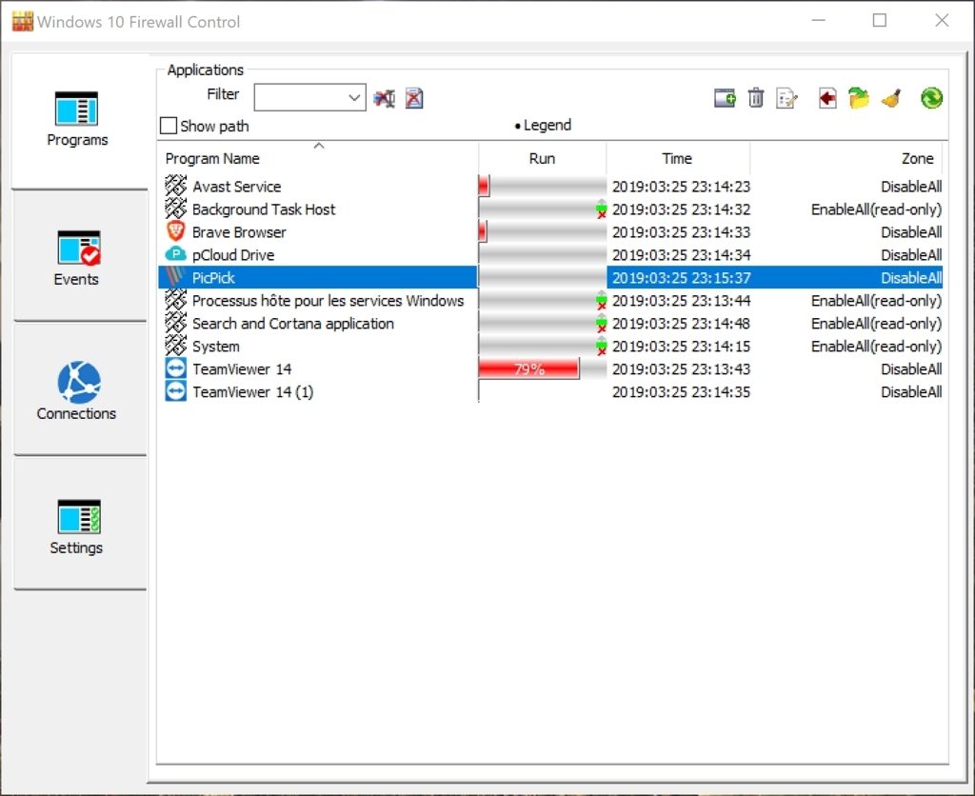
Task: Click Background Task Host blocked status icon
Action: [x=601, y=209]
